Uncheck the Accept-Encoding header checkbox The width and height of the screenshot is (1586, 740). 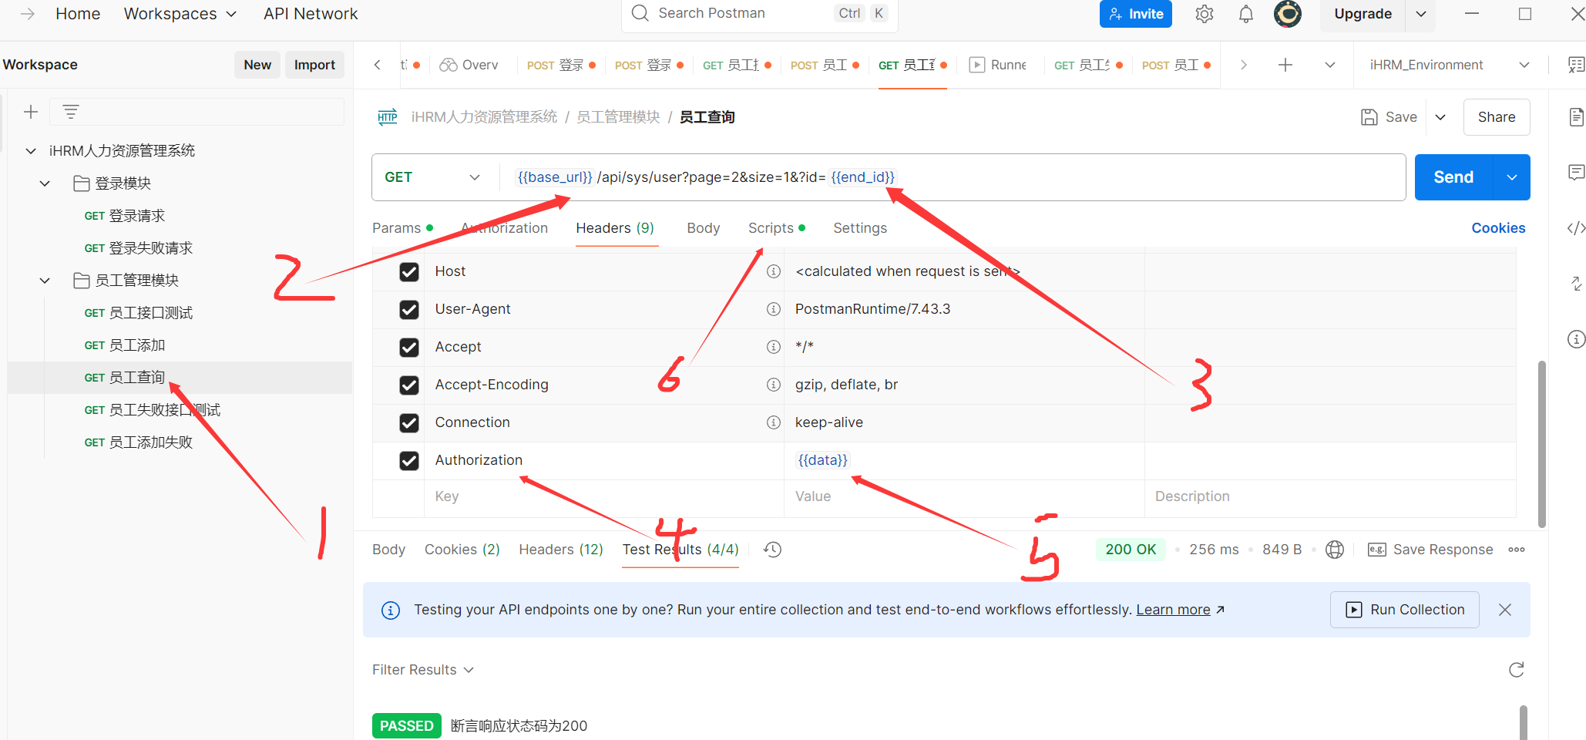[409, 385]
